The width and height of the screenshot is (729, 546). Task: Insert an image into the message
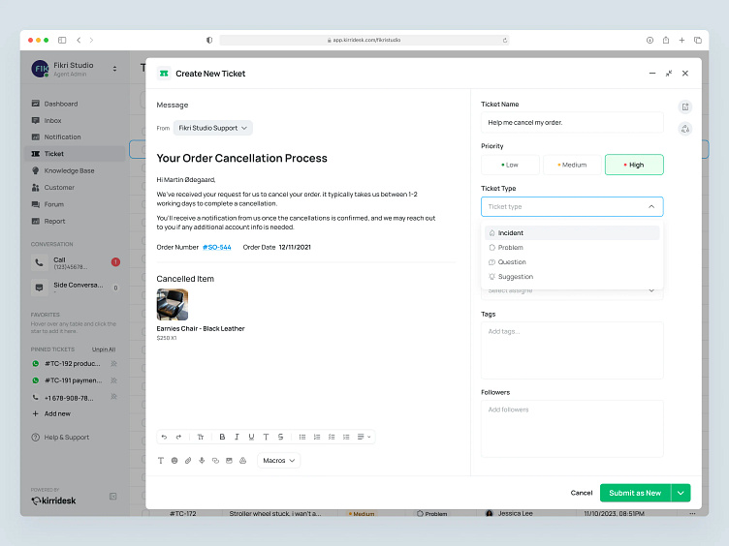pyautogui.click(x=229, y=461)
